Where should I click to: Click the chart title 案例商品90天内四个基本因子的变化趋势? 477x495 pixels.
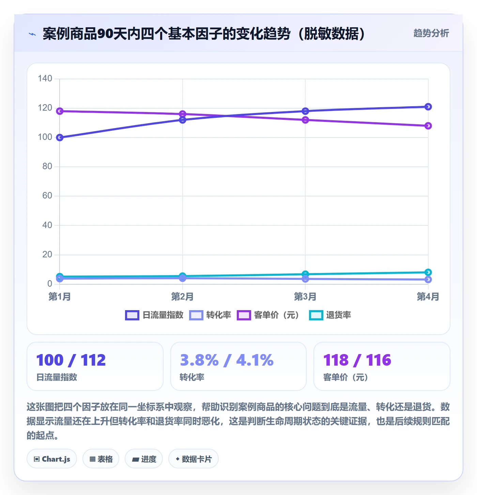pyautogui.click(x=204, y=34)
